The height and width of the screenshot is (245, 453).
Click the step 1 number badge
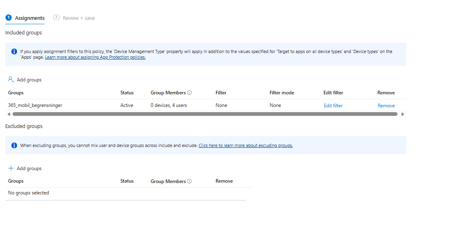tap(9, 17)
